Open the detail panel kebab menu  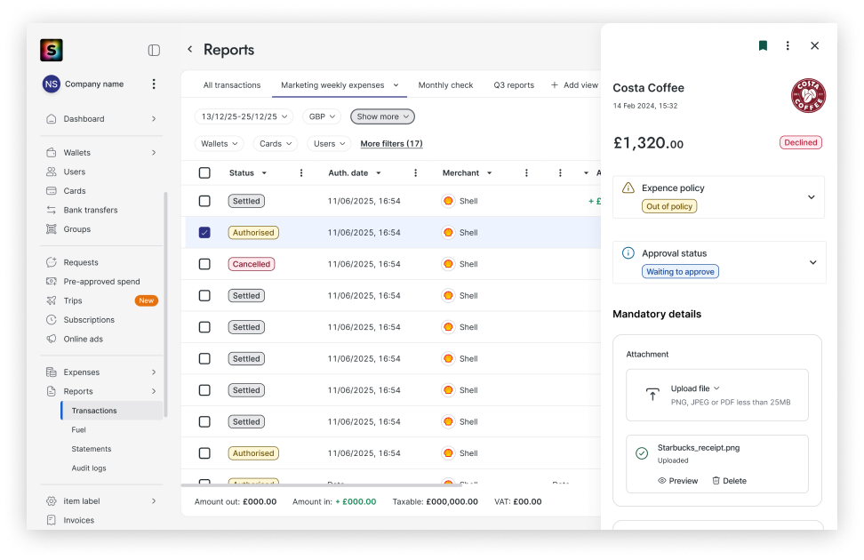coord(788,45)
